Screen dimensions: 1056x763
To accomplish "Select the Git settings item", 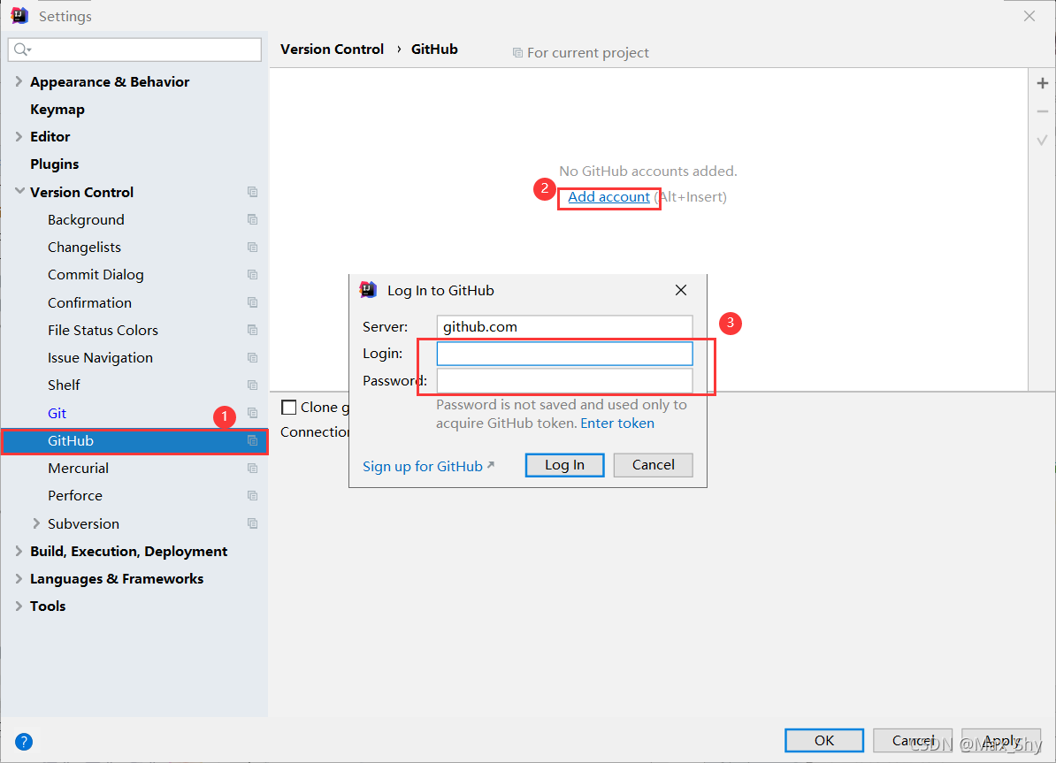I will [x=57, y=413].
